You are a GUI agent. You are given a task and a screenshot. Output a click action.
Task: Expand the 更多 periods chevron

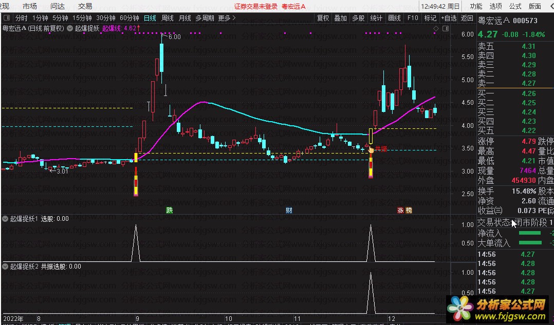(x=233, y=17)
